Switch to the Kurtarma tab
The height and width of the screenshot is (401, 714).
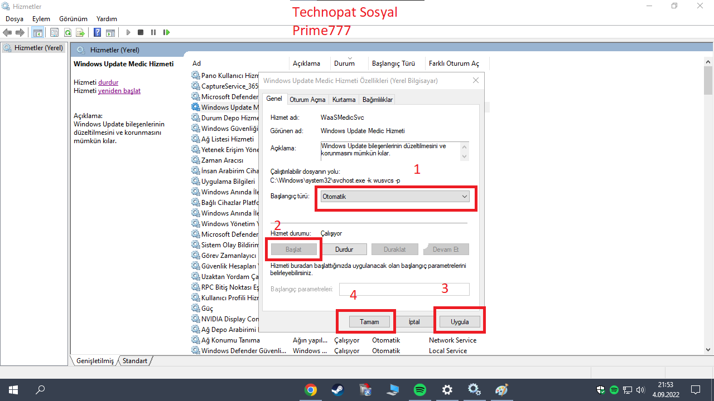coord(344,100)
